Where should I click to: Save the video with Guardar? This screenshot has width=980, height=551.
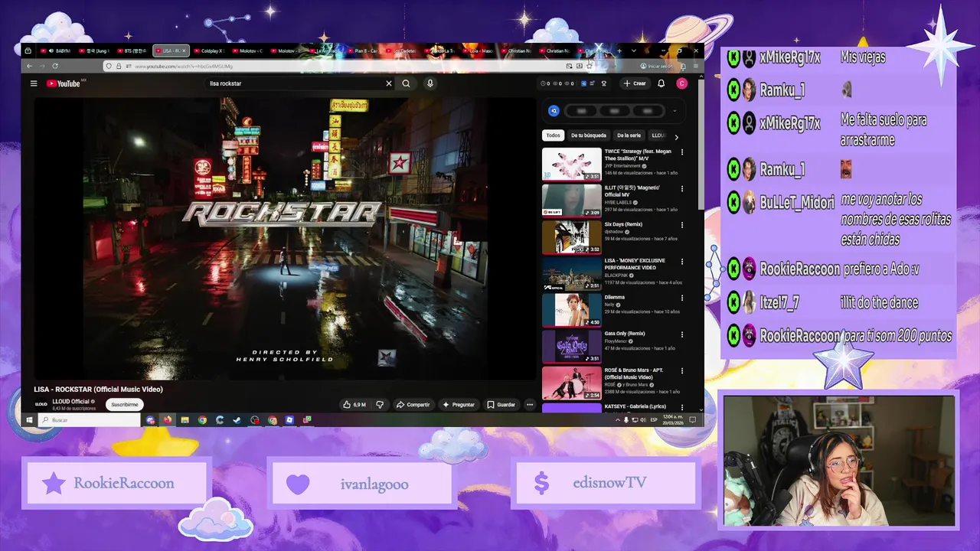501,404
